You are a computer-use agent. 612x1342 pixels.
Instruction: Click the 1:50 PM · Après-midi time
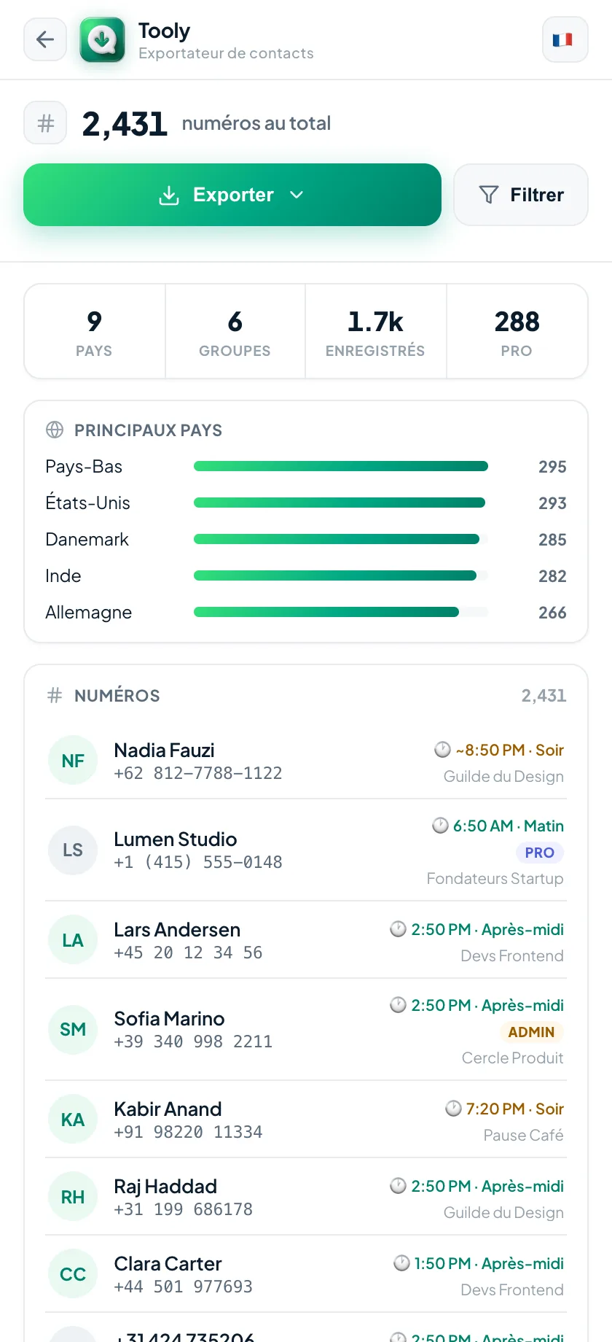tap(489, 1263)
